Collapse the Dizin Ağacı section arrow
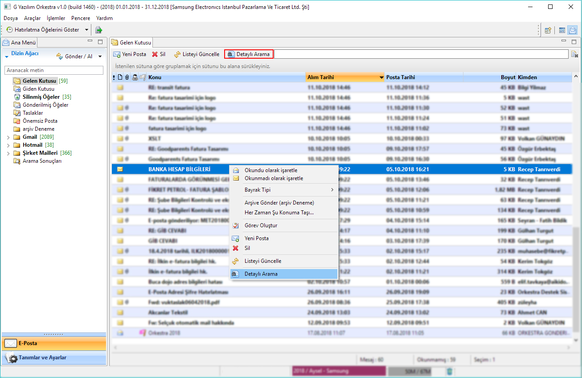 pos(7,56)
